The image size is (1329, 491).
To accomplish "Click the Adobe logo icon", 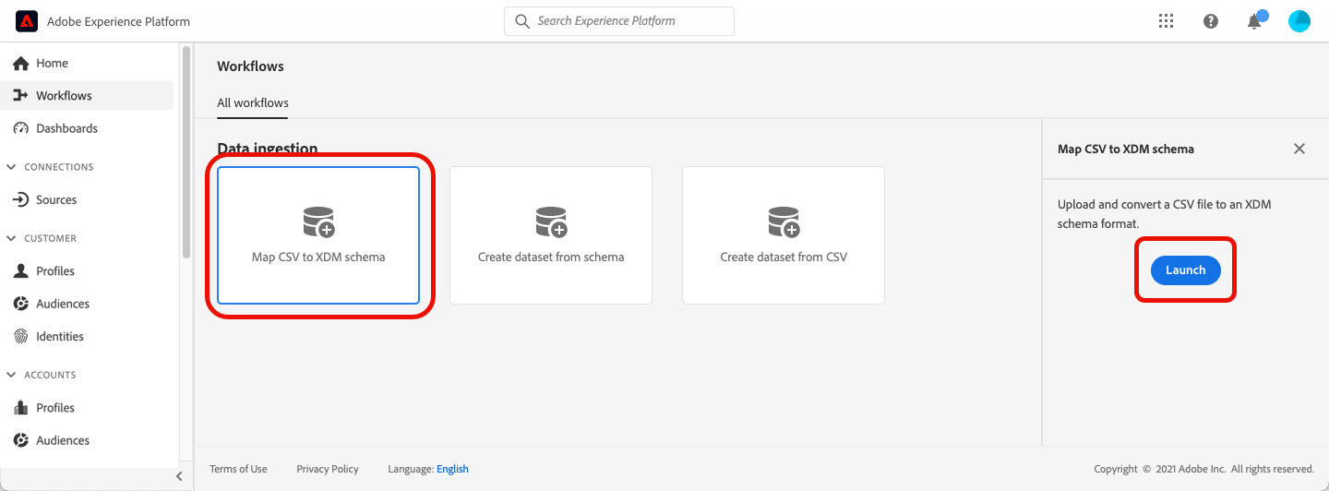I will click(x=27, y=20).
